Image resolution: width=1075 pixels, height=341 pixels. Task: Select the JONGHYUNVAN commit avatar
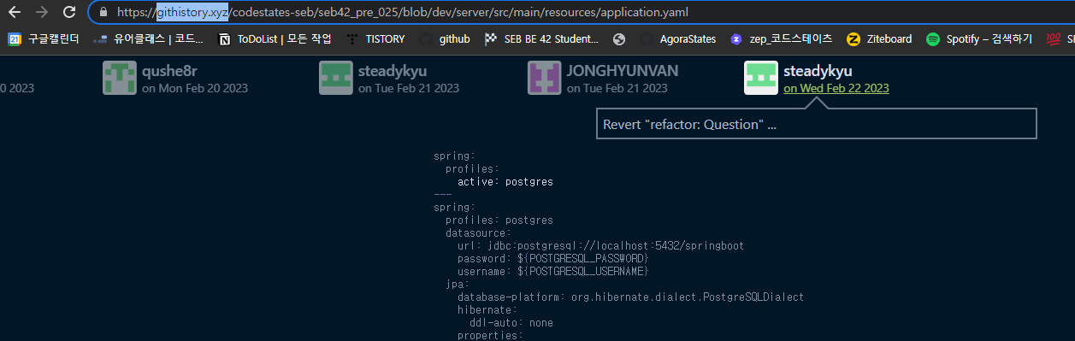pyautogui.click(x=545, y=79)
